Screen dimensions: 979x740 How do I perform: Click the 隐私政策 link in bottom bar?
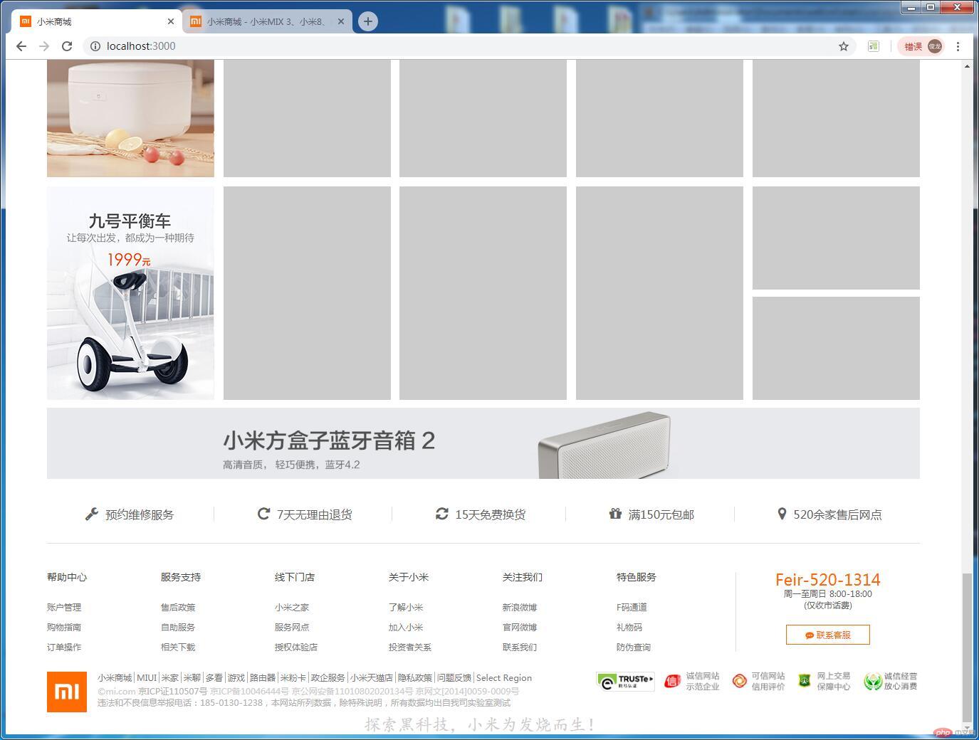click(415, 678)
